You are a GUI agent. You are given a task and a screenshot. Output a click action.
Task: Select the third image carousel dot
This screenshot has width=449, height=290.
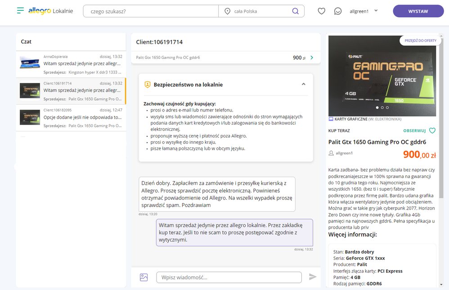[x=387, y=107]
